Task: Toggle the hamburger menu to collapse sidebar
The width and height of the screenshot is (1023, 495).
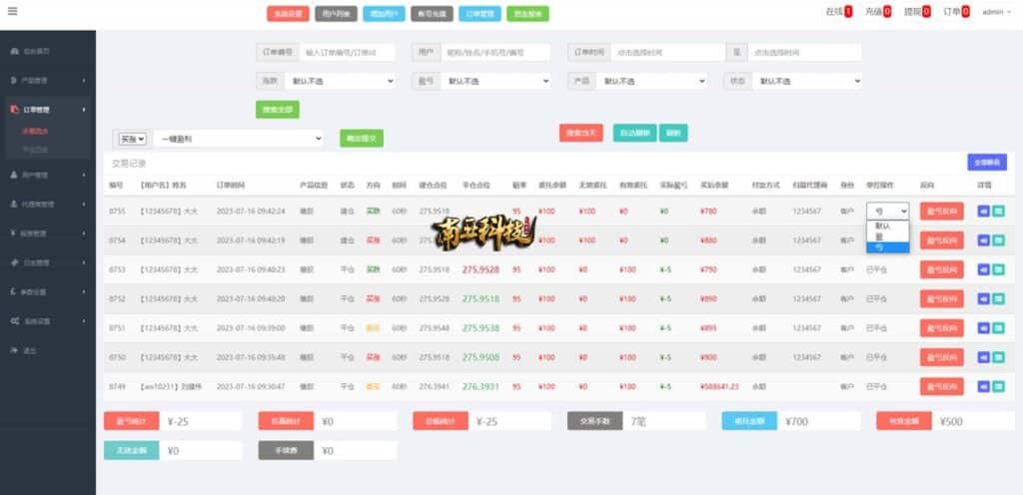Action: pos(12,12)
